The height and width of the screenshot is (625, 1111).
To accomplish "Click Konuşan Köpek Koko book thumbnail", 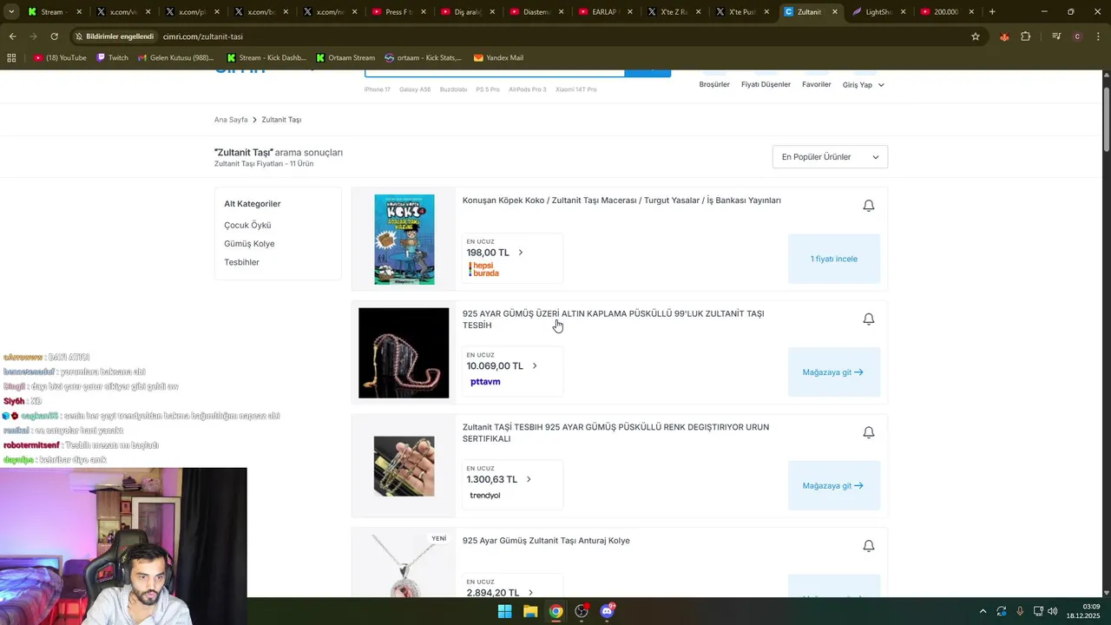I will 404,240.
